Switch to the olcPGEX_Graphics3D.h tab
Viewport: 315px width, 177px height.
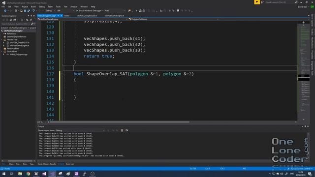(87, 16)
